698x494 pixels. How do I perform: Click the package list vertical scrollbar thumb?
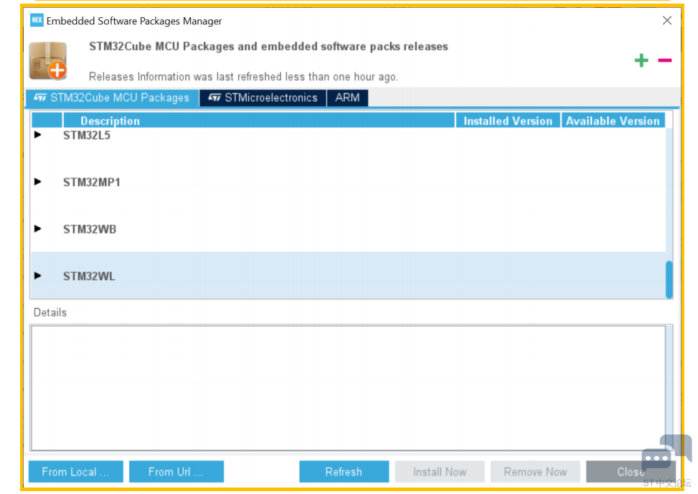click(x=669, y=280)
